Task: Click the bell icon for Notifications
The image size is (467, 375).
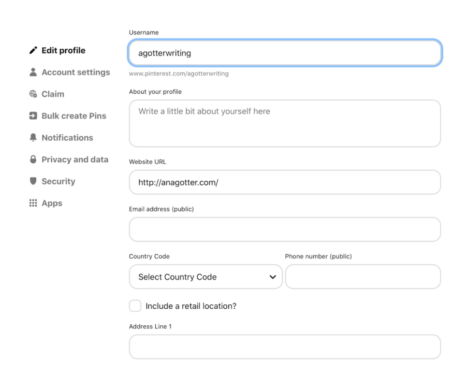Action: 33,138
